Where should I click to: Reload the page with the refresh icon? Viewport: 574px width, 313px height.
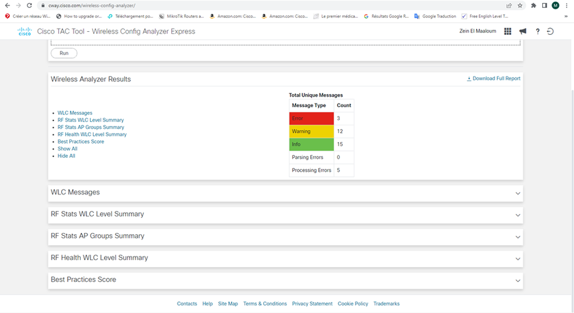pos(29,6)
